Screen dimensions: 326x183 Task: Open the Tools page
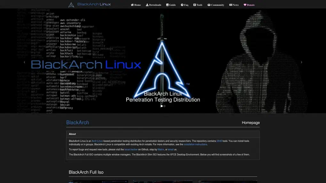(198, 5)
